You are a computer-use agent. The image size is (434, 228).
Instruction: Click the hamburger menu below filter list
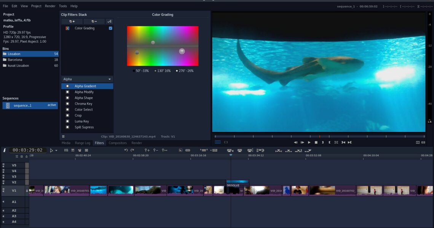(x=63, y=136)
